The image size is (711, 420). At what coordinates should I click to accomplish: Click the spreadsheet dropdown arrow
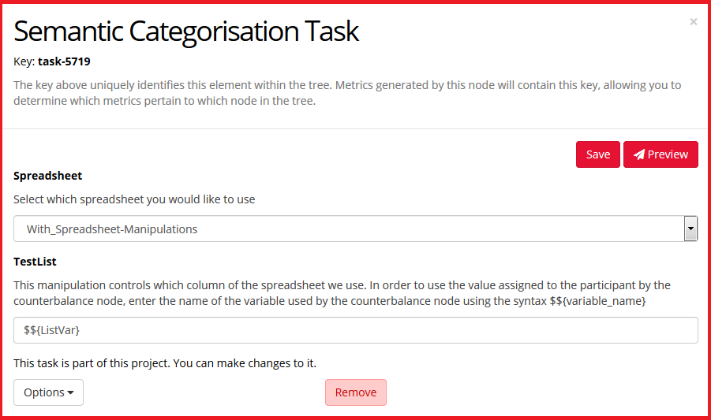click(690, 229)
